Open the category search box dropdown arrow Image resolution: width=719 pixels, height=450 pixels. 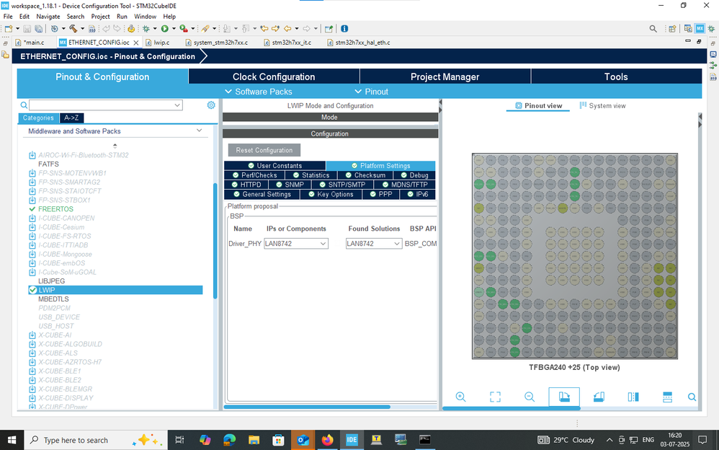tap(177, 105)
